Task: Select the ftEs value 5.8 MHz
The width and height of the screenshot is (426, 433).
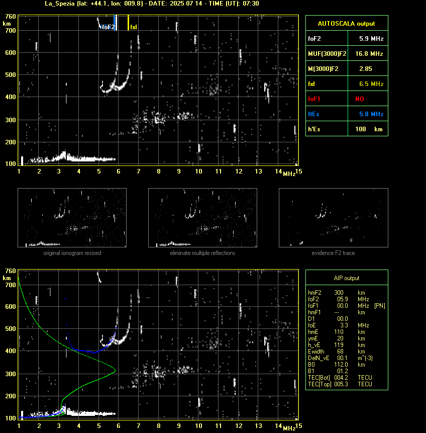Action: click(x=371, y=114)
